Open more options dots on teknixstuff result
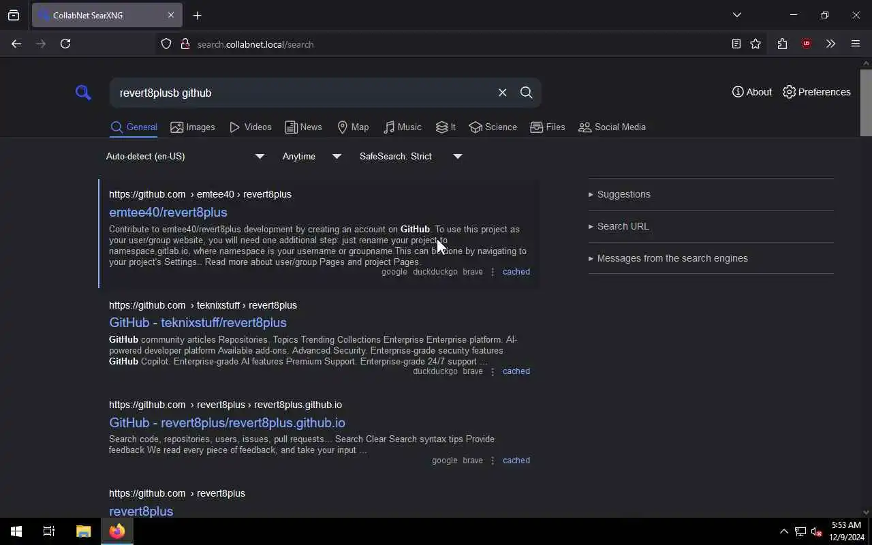 tap(493, 371)
